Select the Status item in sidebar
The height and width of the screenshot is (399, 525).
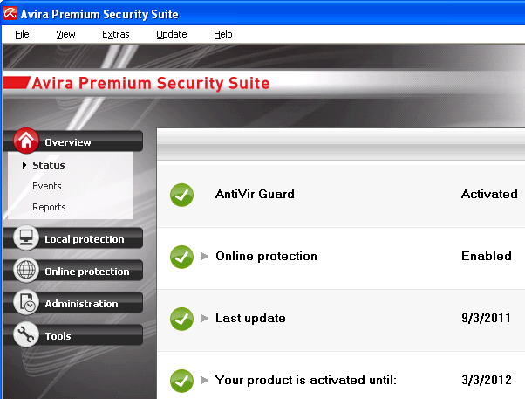[x=49, y=165]
